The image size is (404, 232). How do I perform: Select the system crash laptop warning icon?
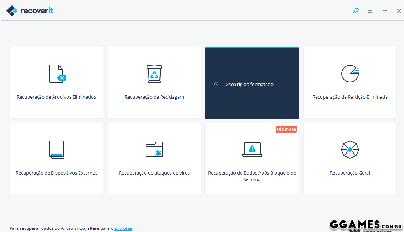252,149
